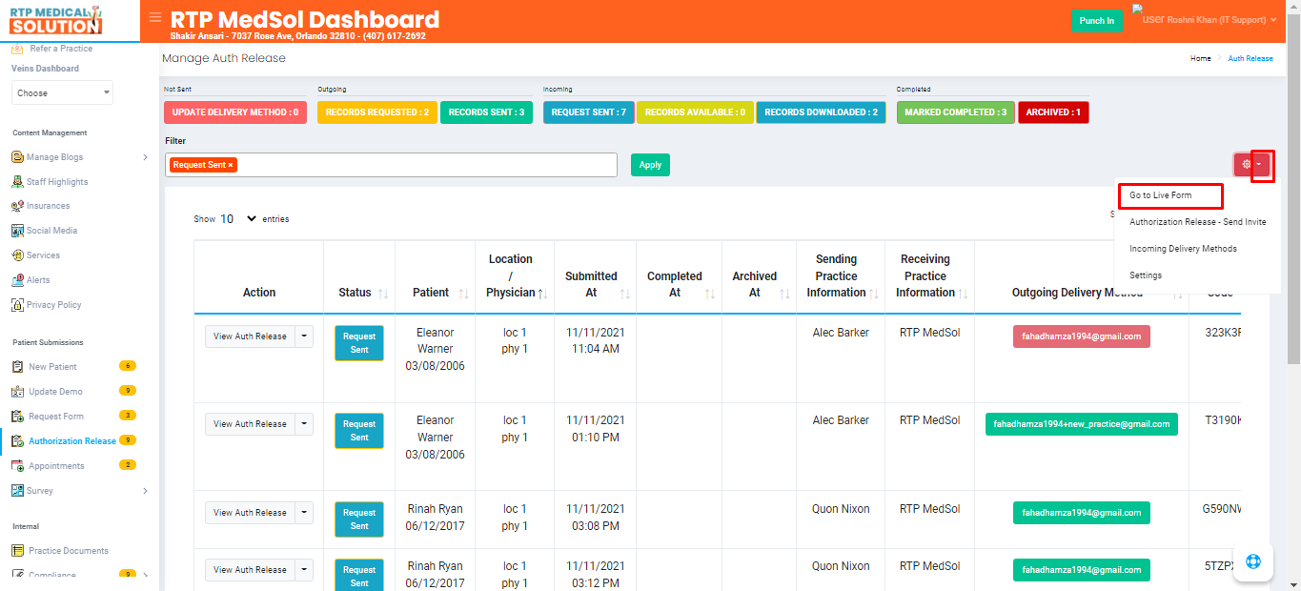Click the New Patient icon
The width and height of the screenshot is (1301, 591).
pos(17,367)
